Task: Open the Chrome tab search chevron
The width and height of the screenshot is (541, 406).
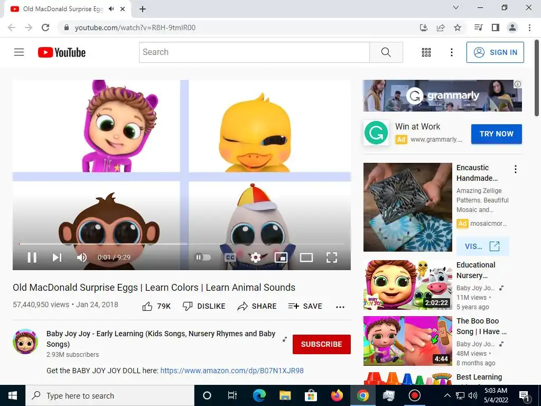Action: (456, 7)
